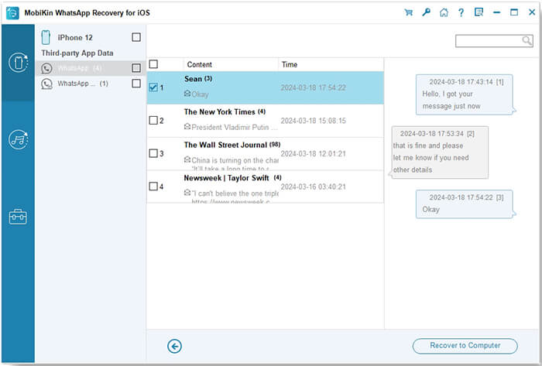Sort by the Time column header
The image size is (542, 366).
point(290,65)
